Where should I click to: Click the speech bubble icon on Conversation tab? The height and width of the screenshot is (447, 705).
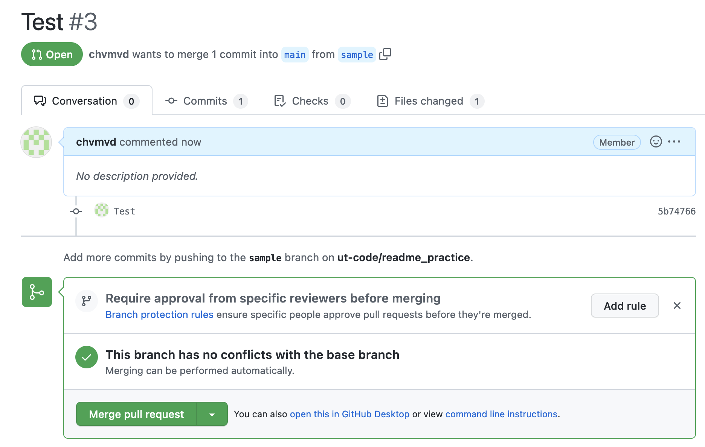pos(39,100)
